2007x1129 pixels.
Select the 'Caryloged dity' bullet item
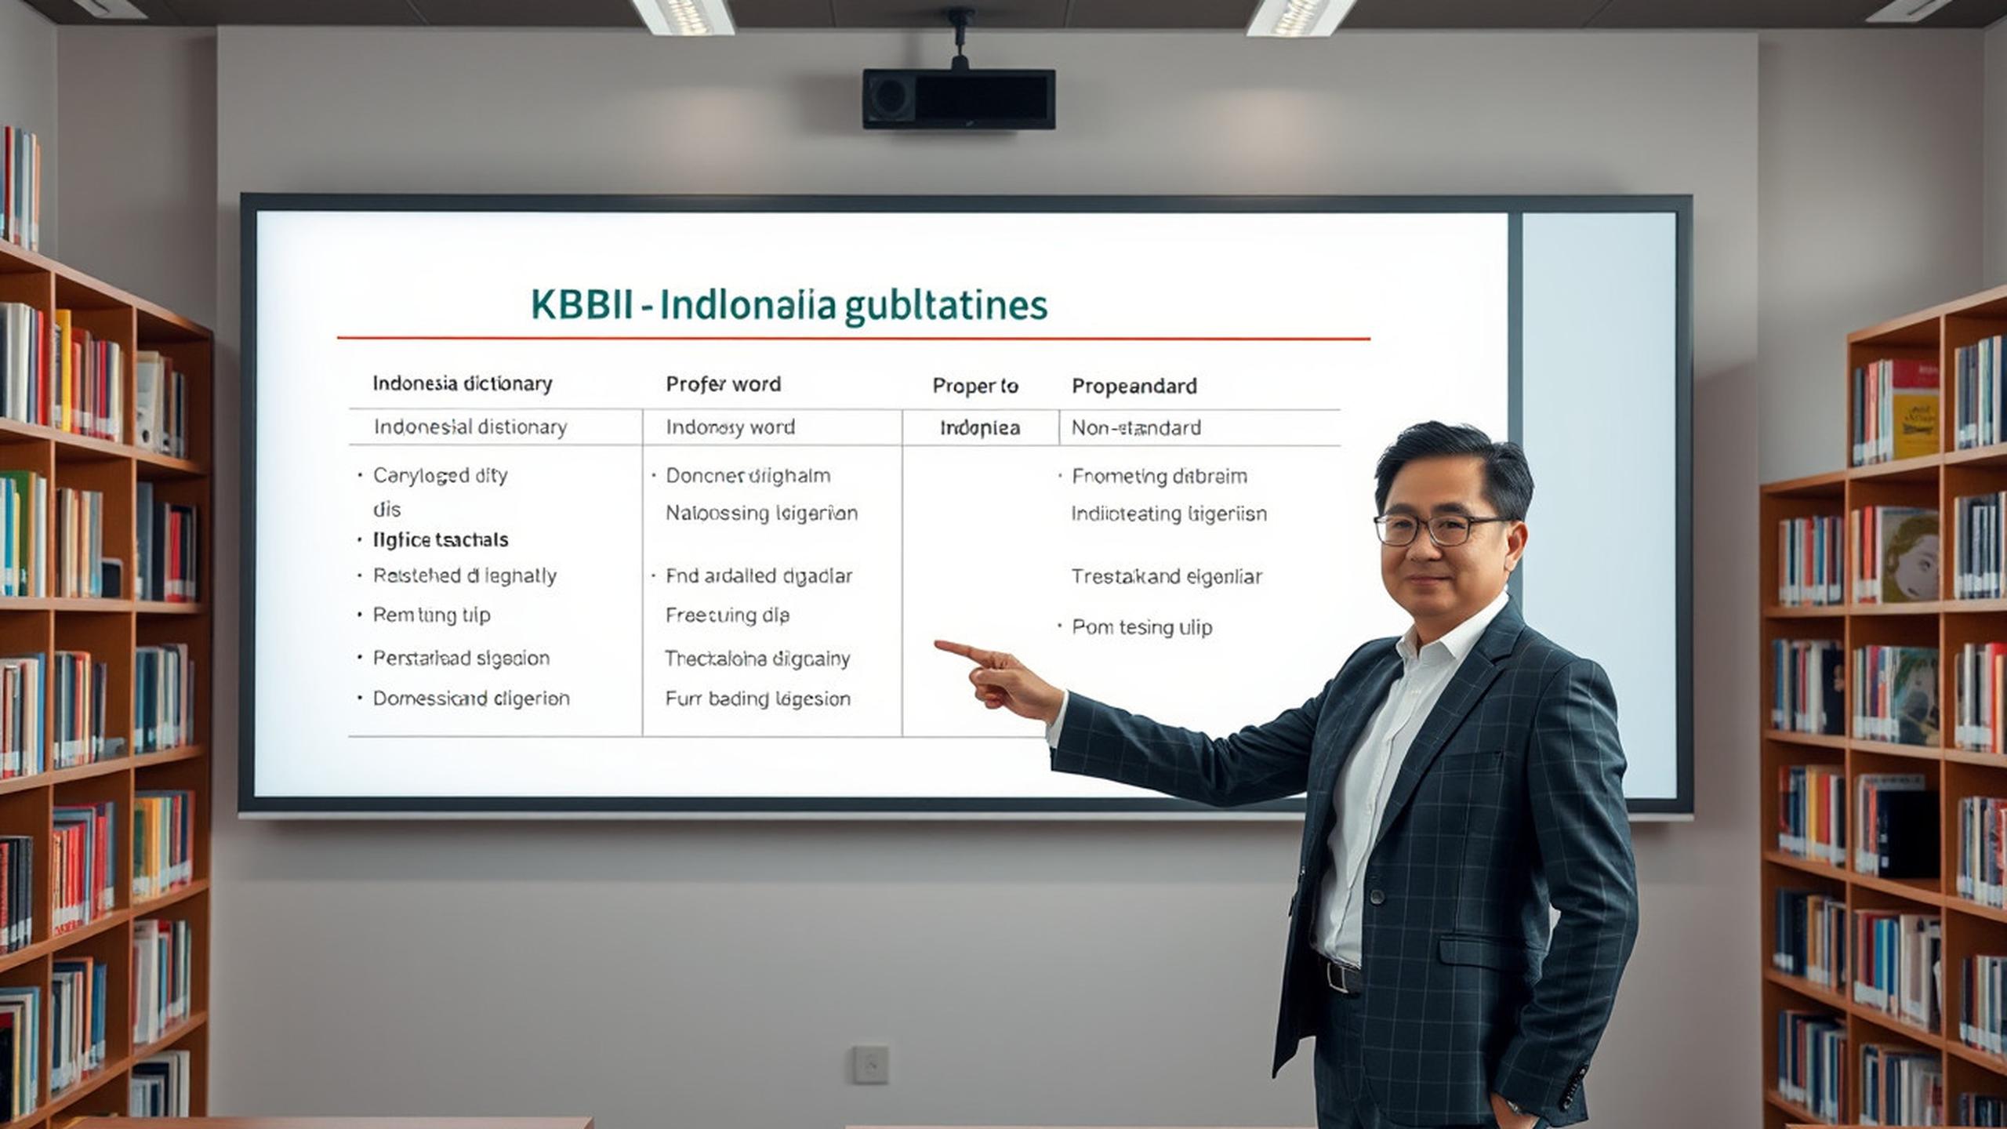point(440,475)
